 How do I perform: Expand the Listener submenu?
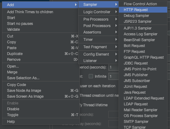click(98, 61)
